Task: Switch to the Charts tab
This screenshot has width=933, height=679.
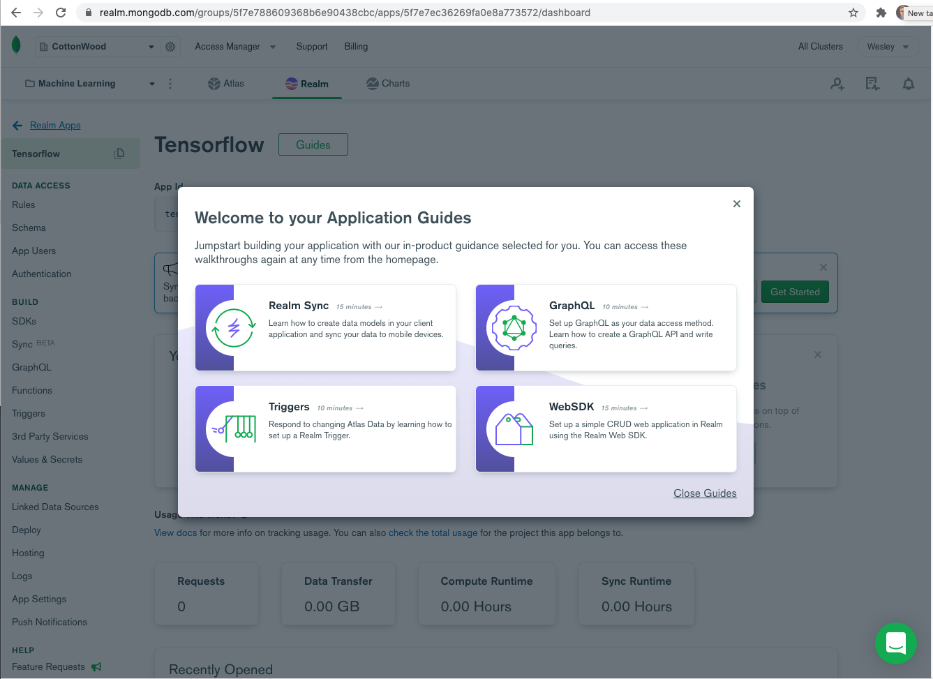Action: (388, 84)
